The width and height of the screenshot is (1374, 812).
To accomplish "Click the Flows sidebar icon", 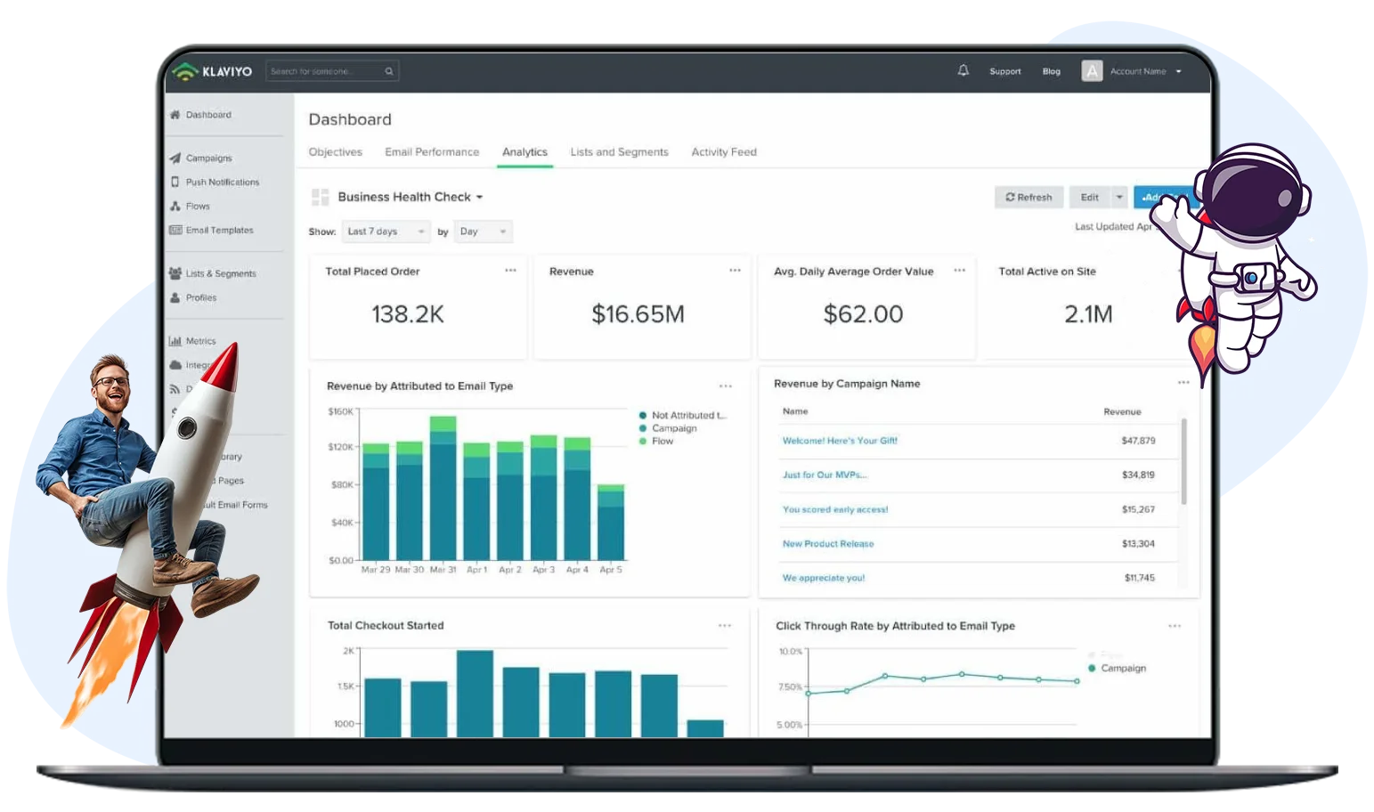I will [175, 206].
